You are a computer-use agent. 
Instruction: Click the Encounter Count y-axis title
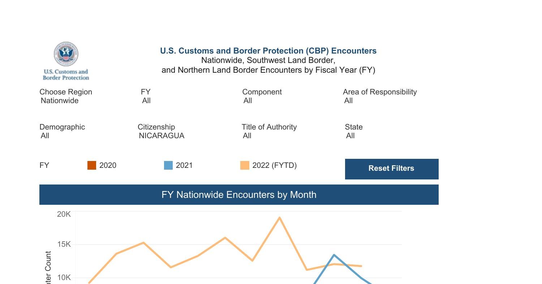point(48,268)
